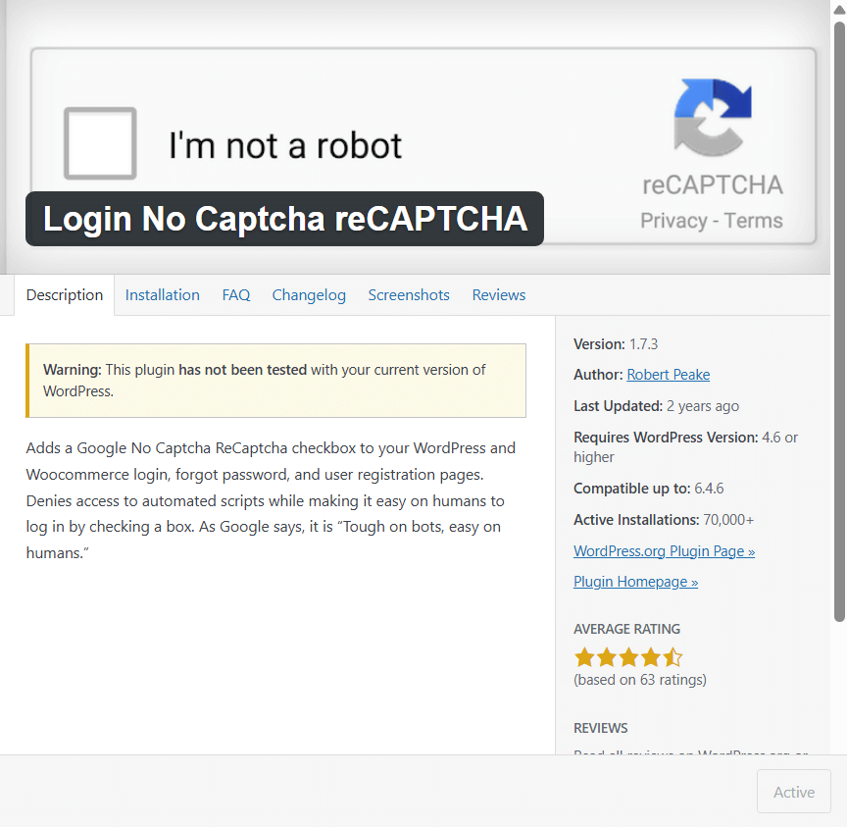This screenshot has width=847, height=827.
Task: Open the Plugin Homepage link
Action: point(636,582)
